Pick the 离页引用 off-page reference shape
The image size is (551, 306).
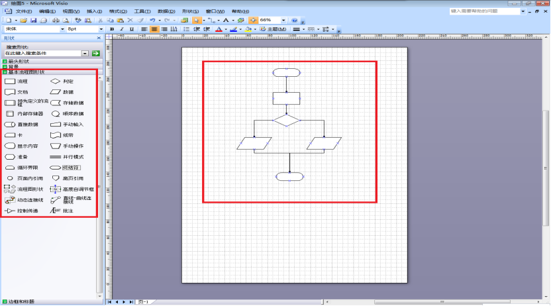(x=67, y=178)
